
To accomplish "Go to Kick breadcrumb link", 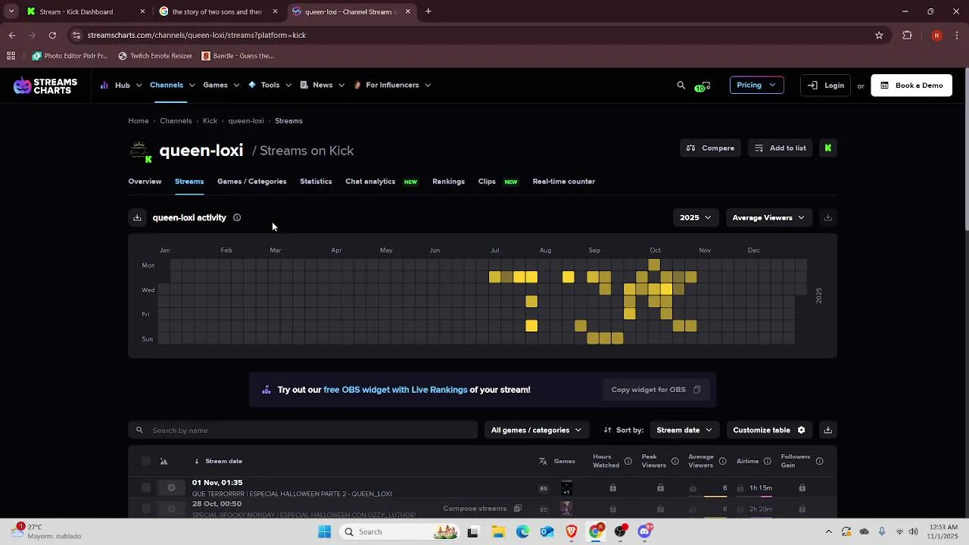I will click(210, 121).
